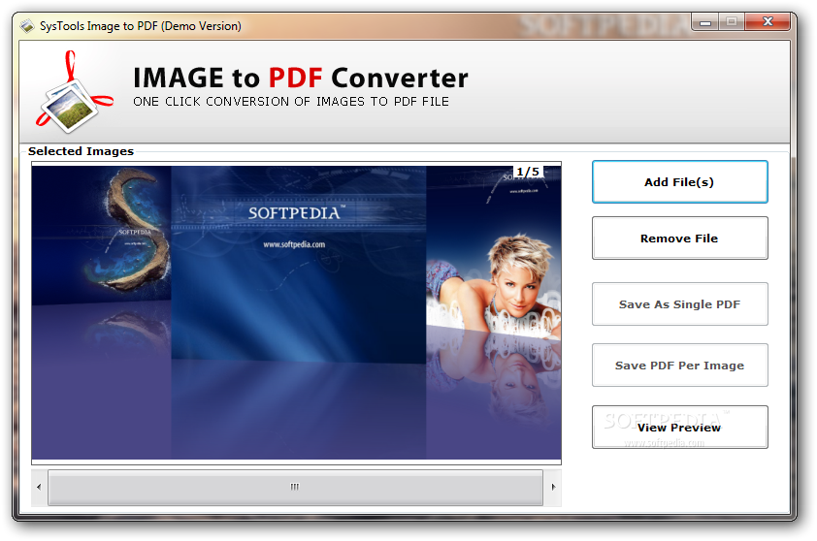
Task: Click the IMAGE to PDF Converter heading
Action: (301, 79)
